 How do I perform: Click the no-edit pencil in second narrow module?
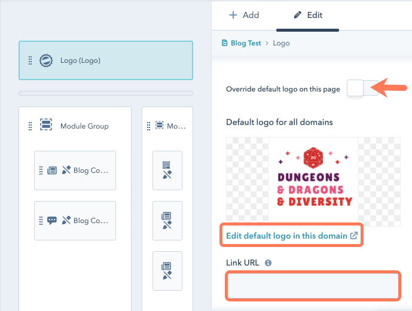click(x=167, y=225)
